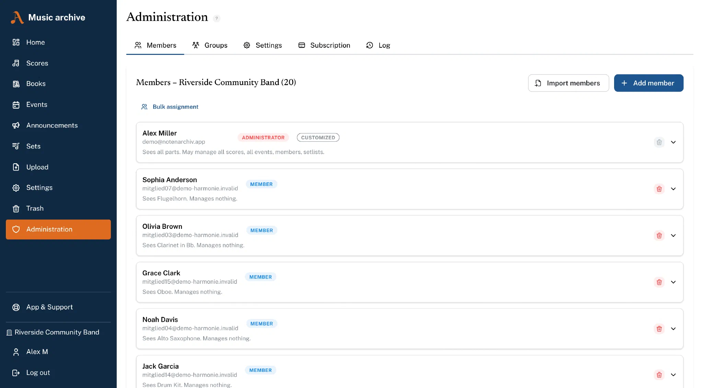Delete Noah Davis with trash icon
Viewport: 703px width, 388px height.
click(659, 329)
